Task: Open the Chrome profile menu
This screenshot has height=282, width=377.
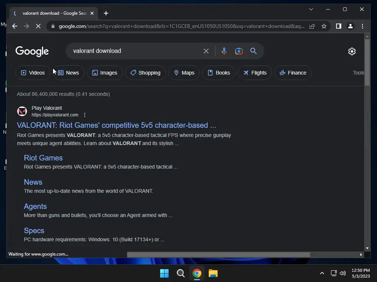Action: pyautogui.click(x=350, y=26)
